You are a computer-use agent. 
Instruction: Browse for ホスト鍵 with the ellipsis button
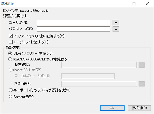coord(141,84)
